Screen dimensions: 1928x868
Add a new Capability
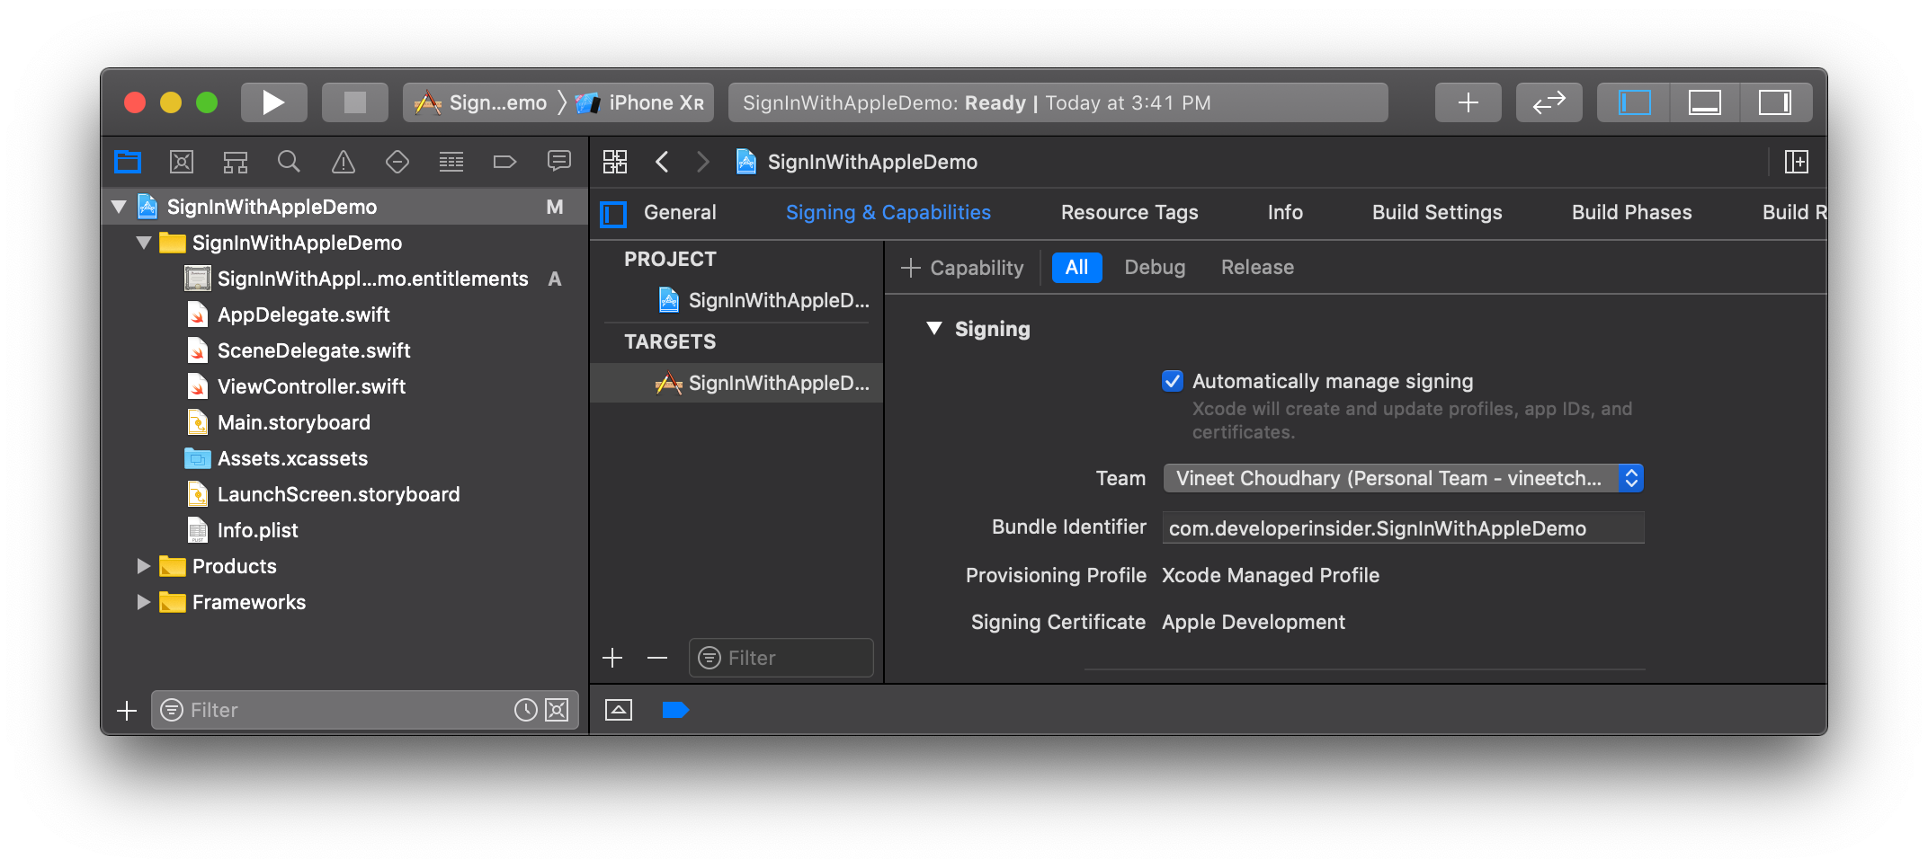(x=962, y=268)
